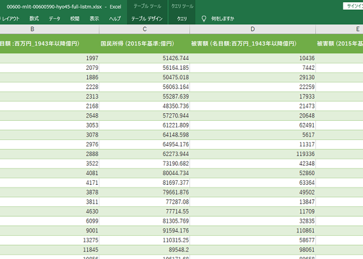This screenshot has width=363, height=259.
Task: Select cell with value 119336
Action: (253, 154)
